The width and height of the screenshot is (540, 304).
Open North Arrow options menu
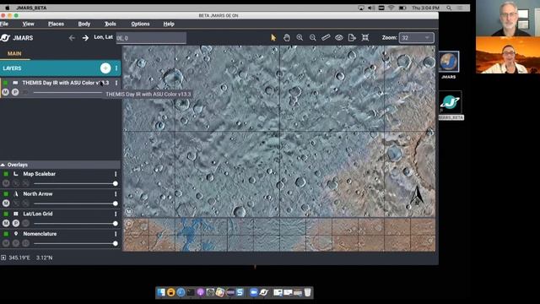click(x=116, y=194)
